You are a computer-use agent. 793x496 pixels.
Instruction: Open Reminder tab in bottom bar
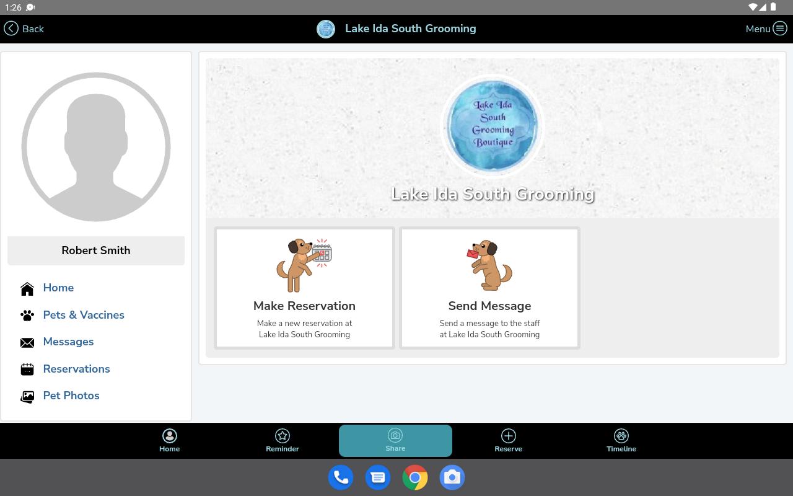(283, 441)
